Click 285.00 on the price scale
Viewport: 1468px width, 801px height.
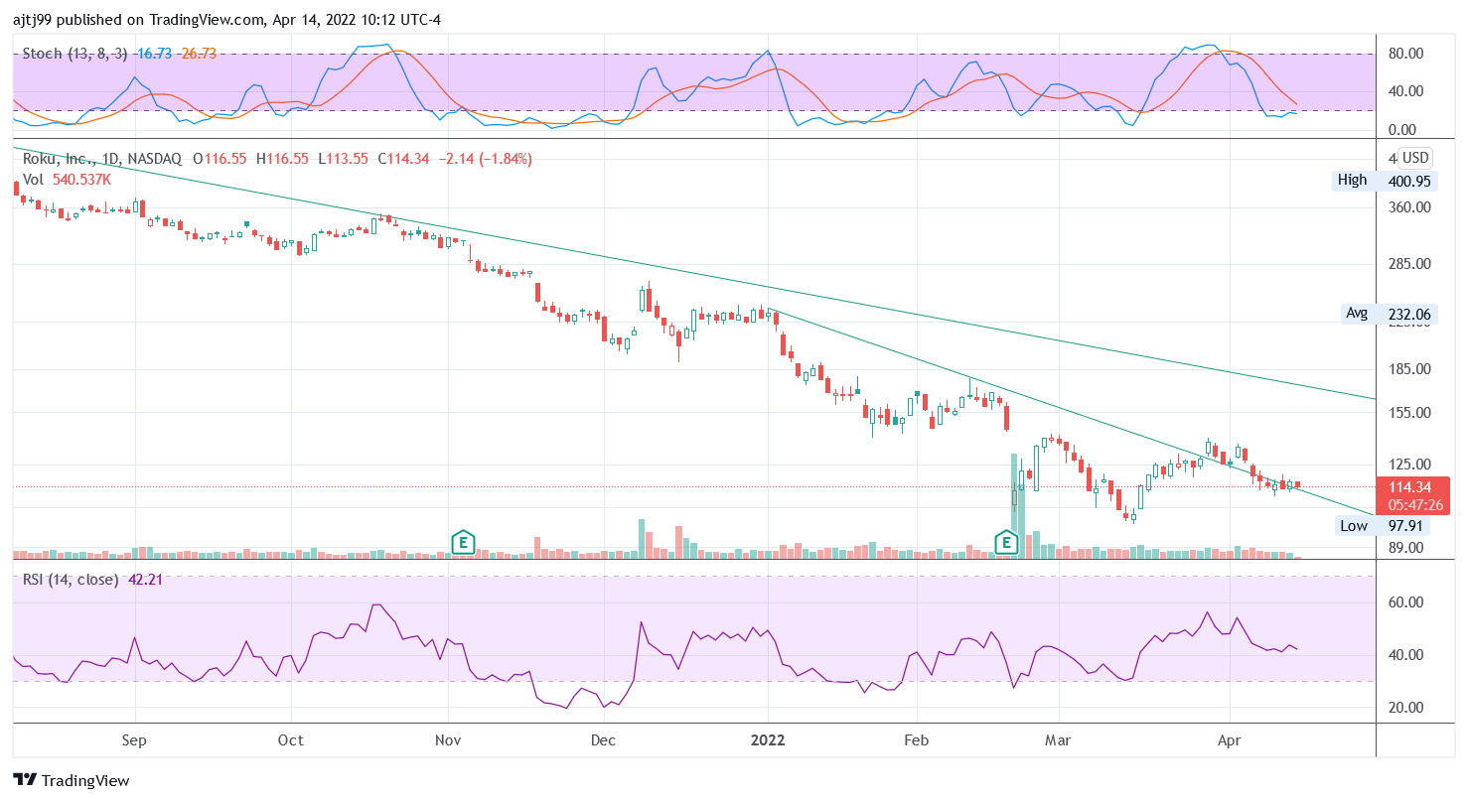point(1409,264)
